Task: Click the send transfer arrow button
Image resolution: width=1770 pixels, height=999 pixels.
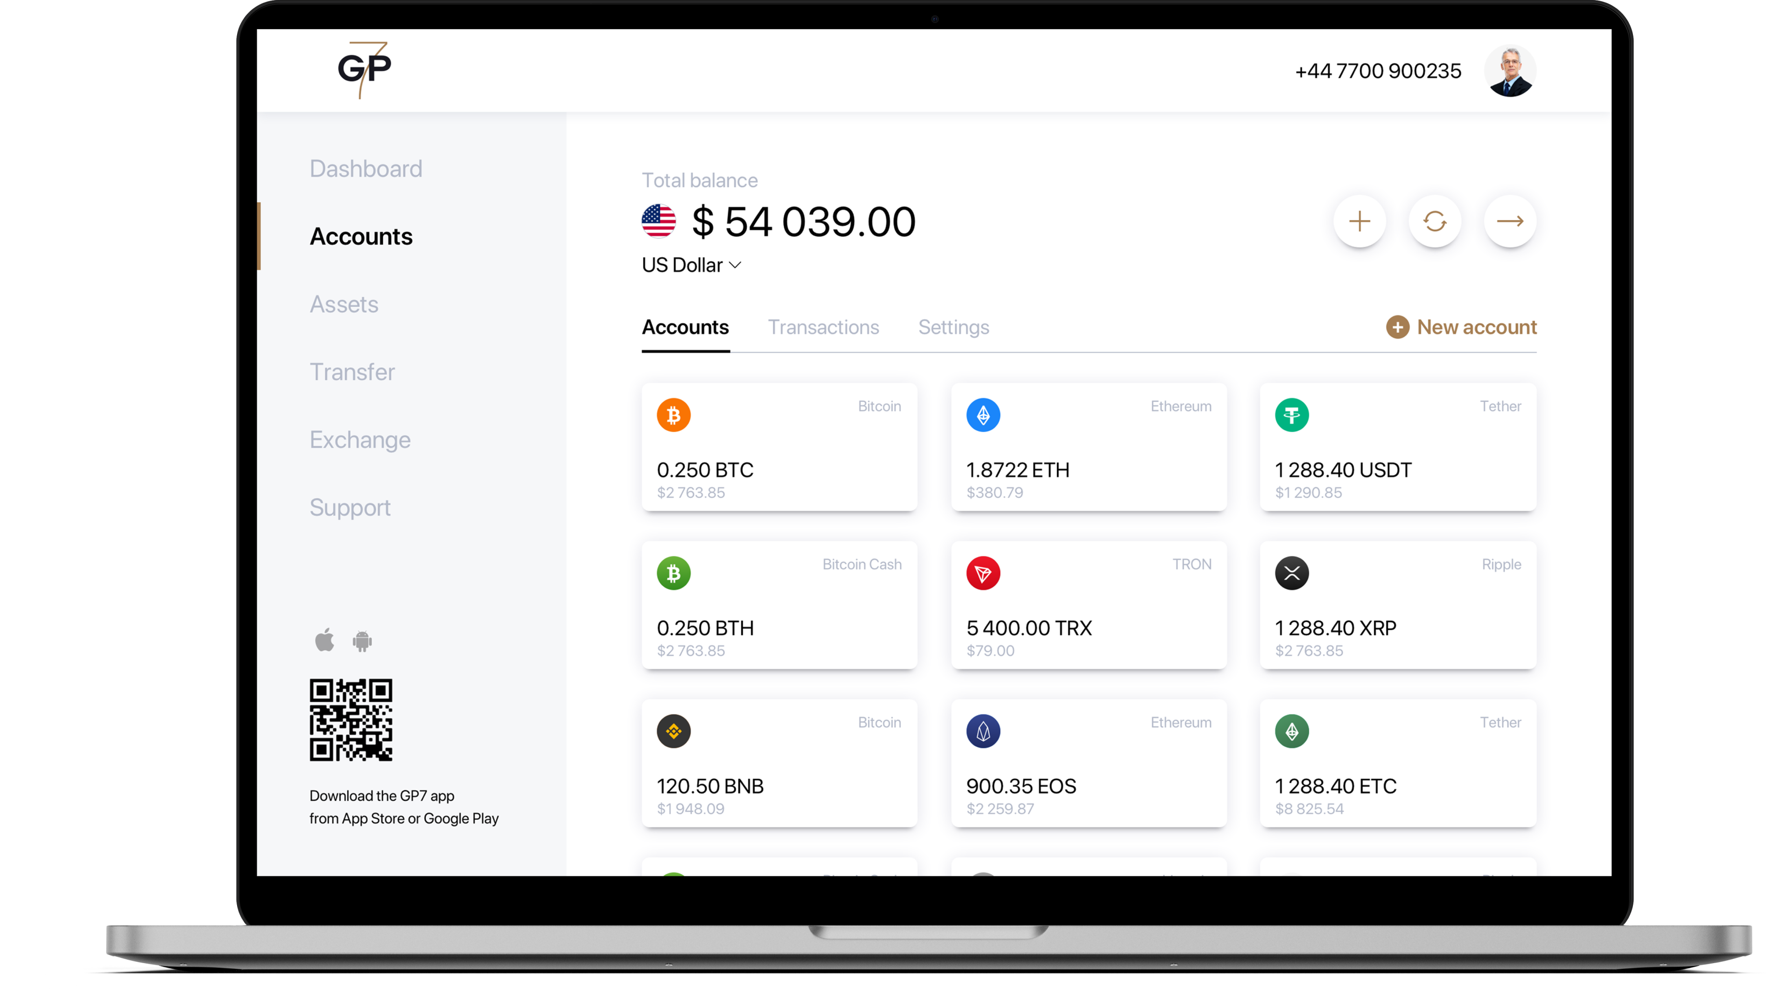Action: tap(1511, 221)
